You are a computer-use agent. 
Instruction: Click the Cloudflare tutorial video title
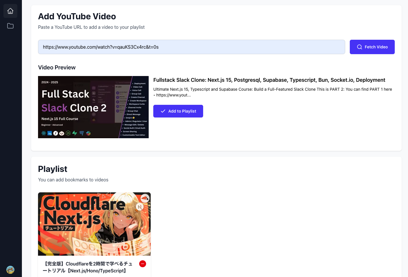click(x=88, y=267)
